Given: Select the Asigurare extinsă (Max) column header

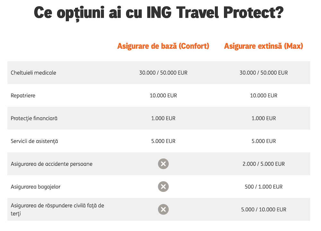Looking at the screenshot, I should tap(264, 46).
